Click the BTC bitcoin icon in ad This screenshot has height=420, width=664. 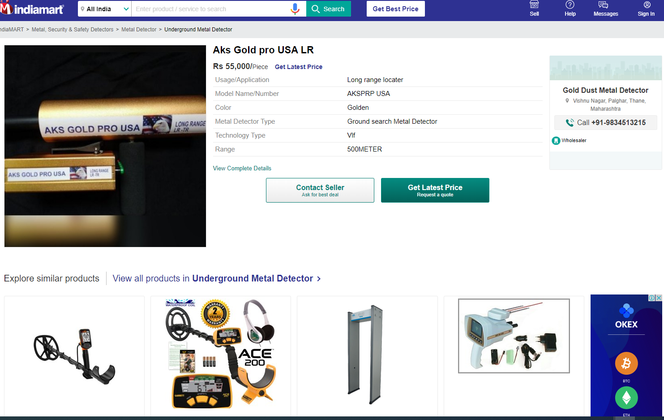click(x=626, y=364)
